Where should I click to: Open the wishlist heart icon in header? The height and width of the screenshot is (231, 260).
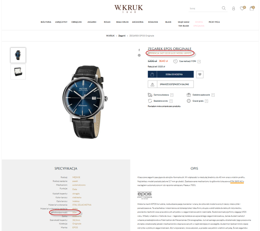[x=242, y=8]
